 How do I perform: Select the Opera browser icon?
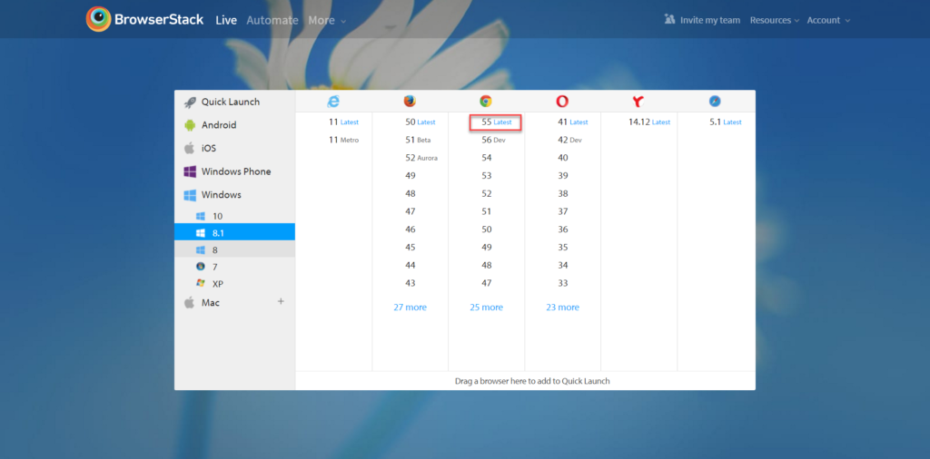click(x=562, y=102)
